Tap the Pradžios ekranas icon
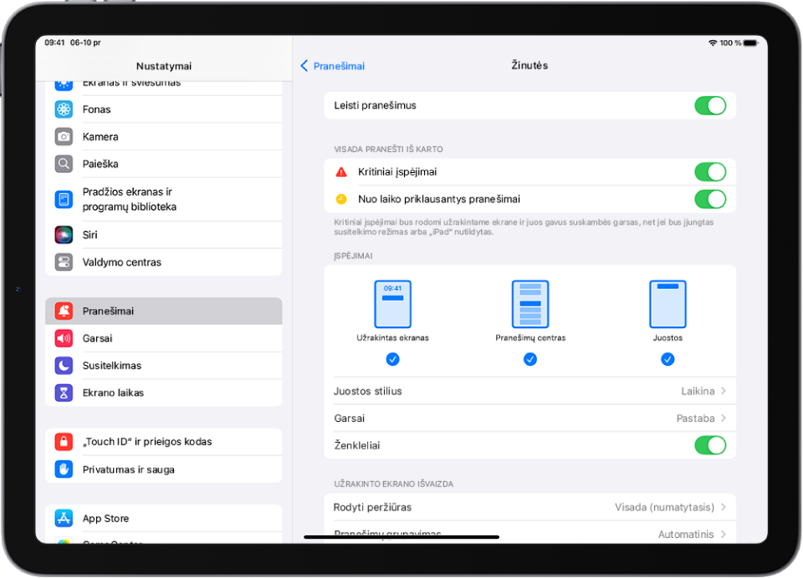This screenshot has width=803, height=578. (64, 199)
